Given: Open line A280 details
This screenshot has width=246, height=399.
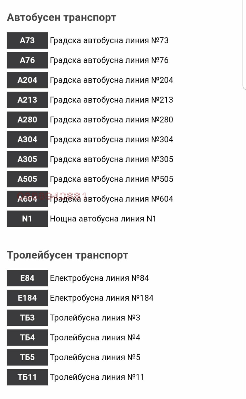Looking at the screenshot, I should [x=27, y=120].
